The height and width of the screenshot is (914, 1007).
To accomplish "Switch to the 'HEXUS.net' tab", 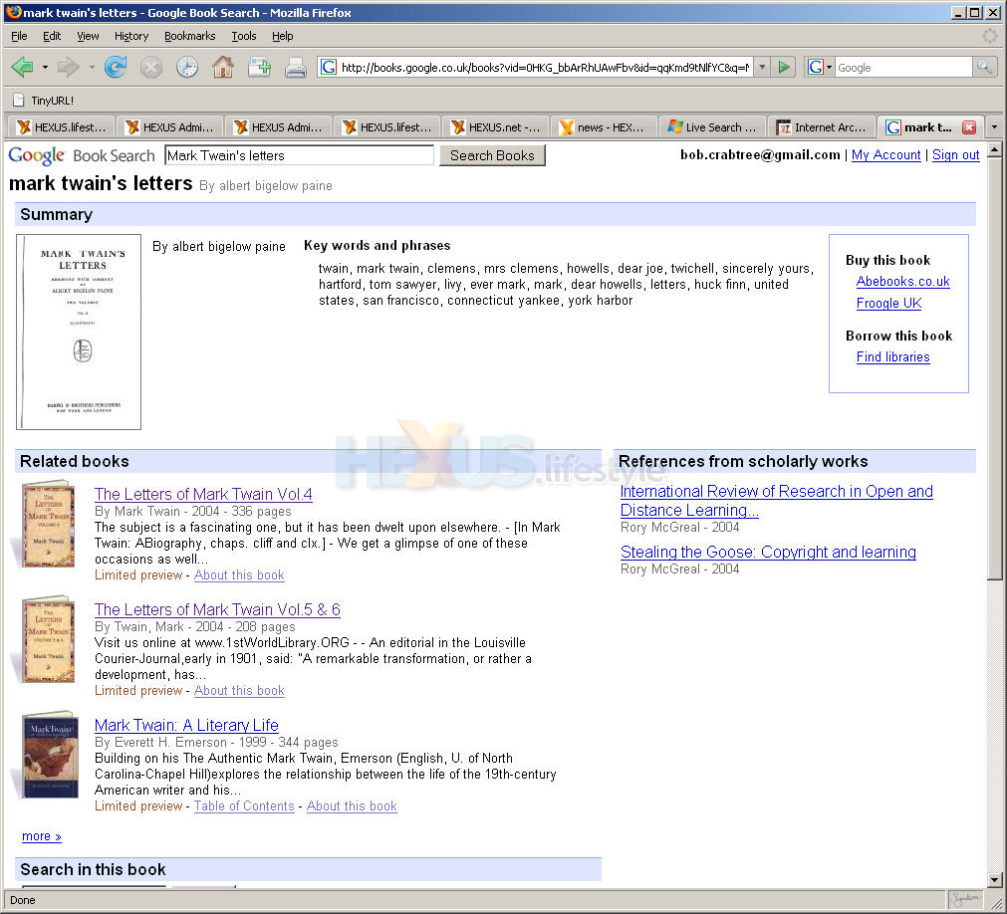I will pos(495,127).
